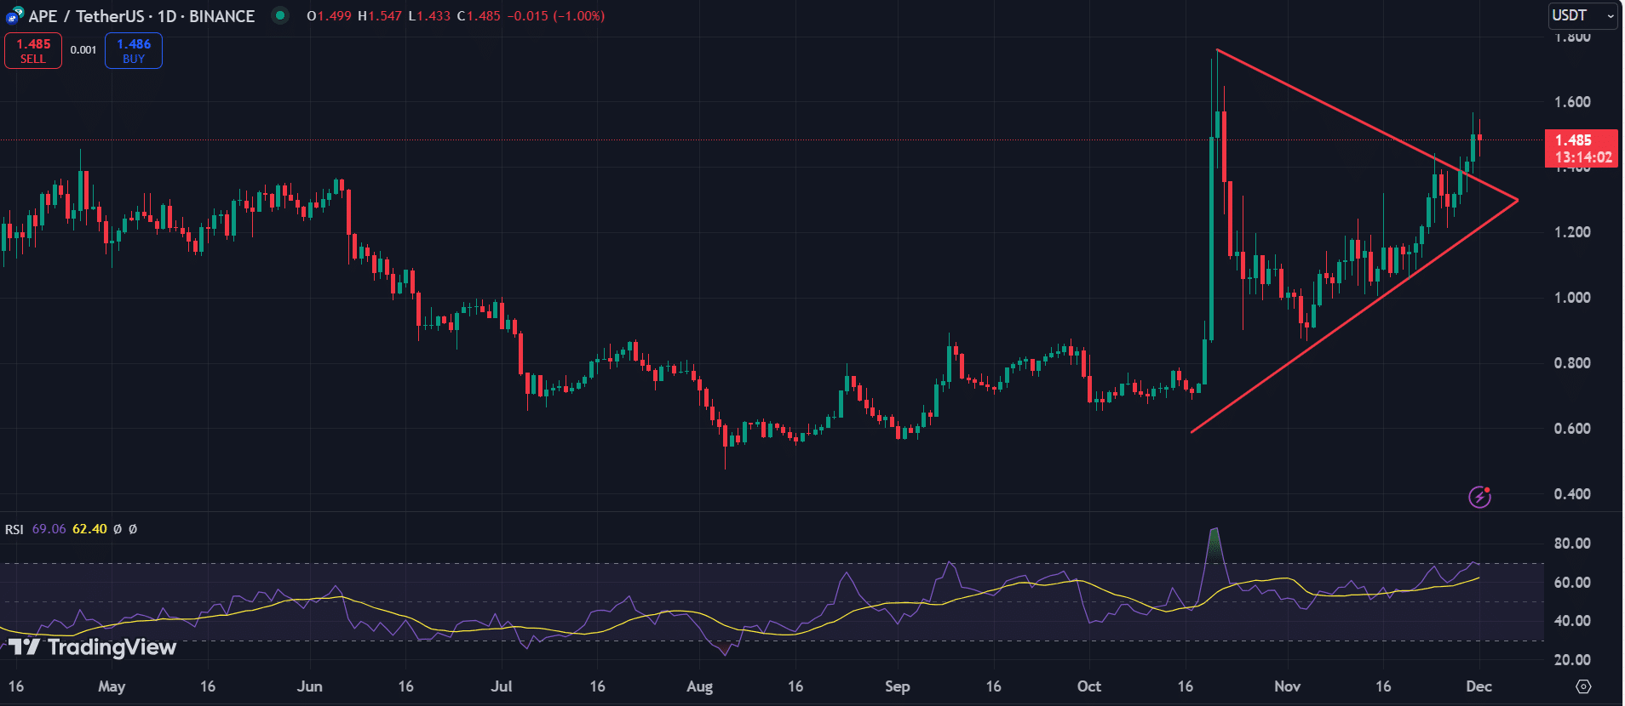
Task: Click the blue 1.486 BUY button
Action: coord(134,51)
